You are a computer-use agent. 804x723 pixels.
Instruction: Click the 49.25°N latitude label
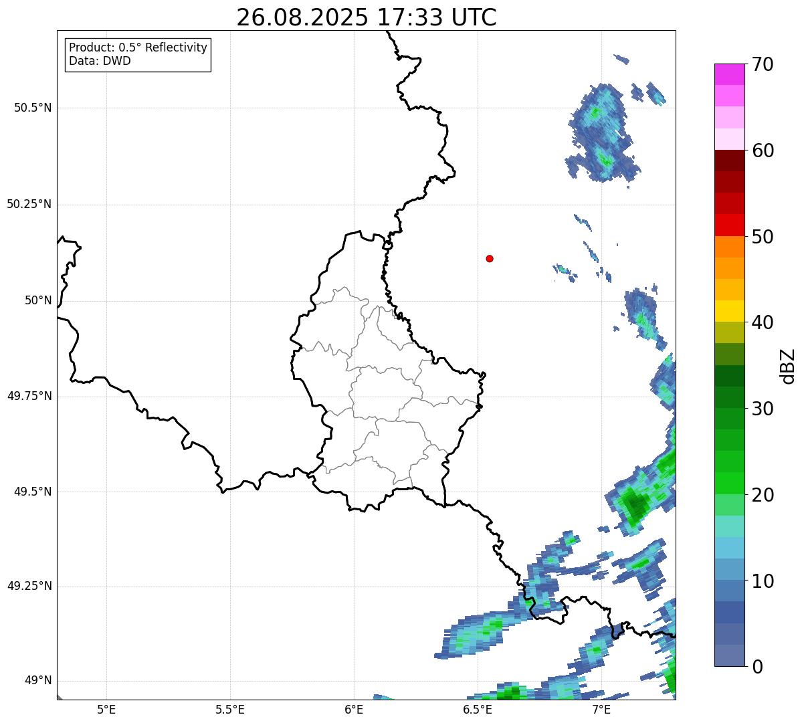(29, 586)
